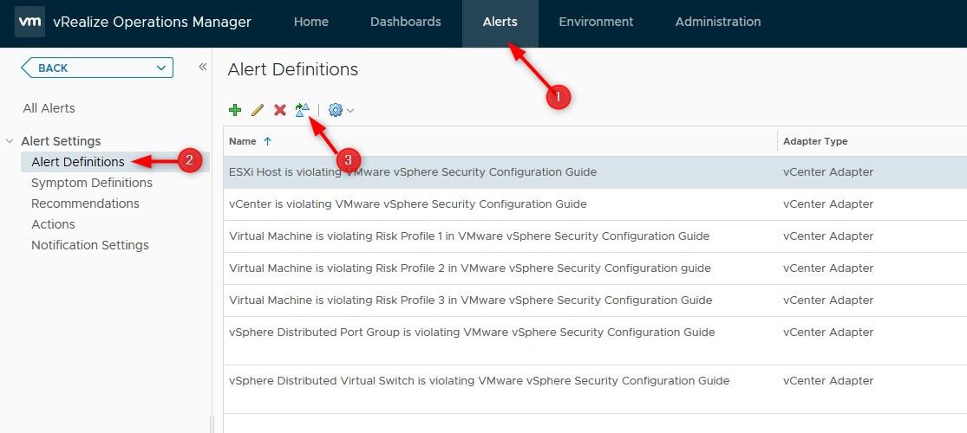The height and width of the screenshot is (433, 967).
Task: Click the vm logo icon
Action: coord(29,22)
